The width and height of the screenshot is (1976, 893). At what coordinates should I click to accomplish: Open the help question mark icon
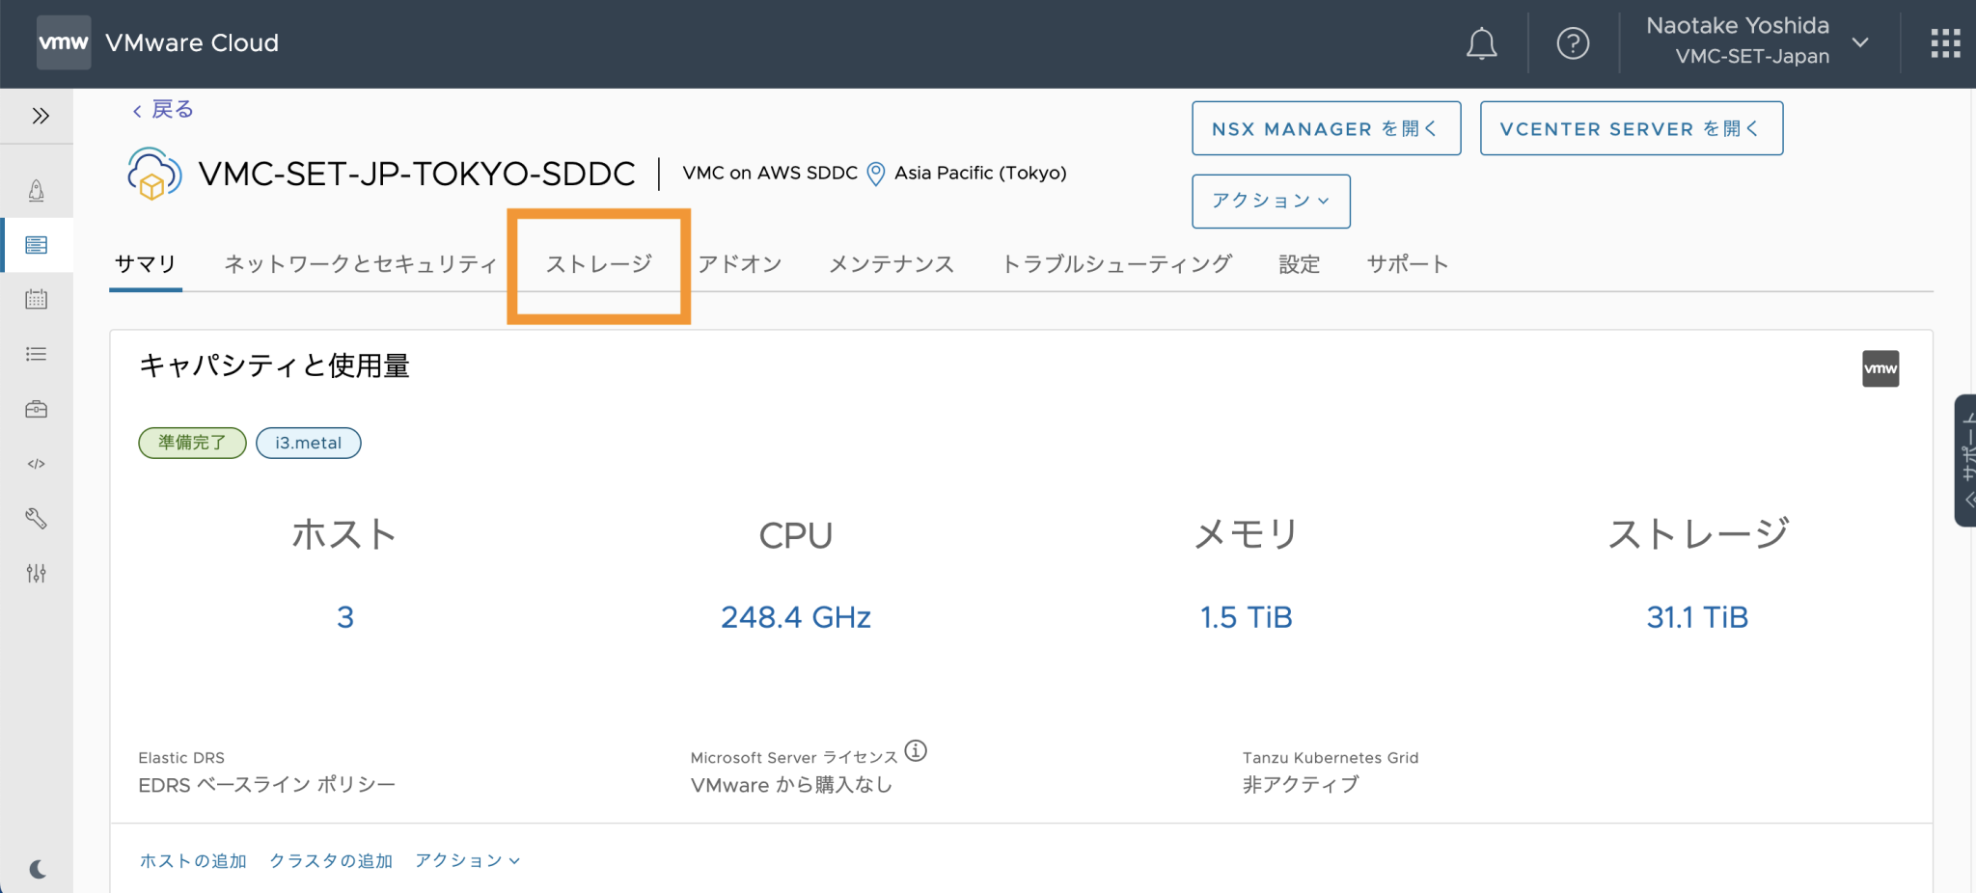pos(1573,42)
